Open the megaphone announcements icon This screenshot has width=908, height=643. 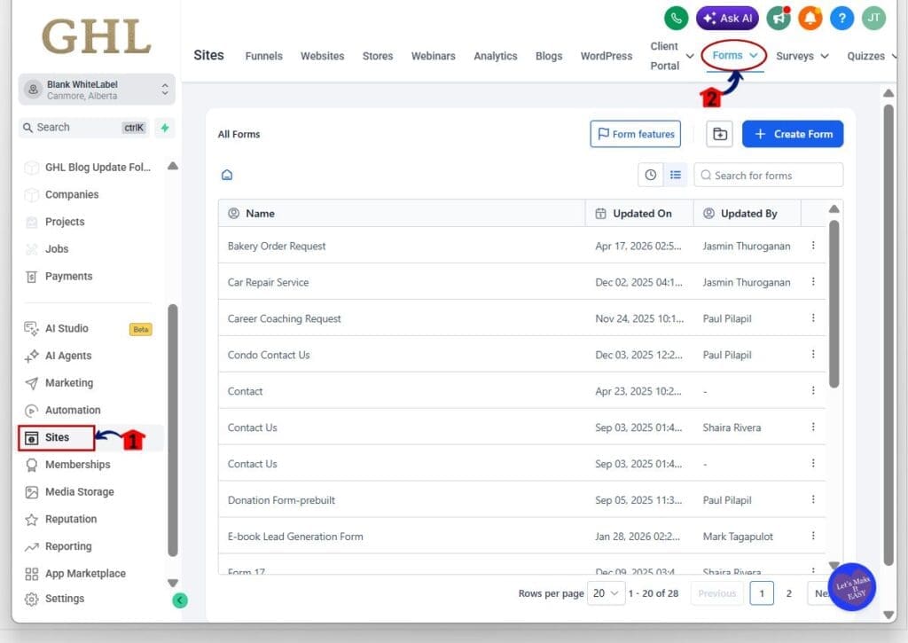(779, 18)
